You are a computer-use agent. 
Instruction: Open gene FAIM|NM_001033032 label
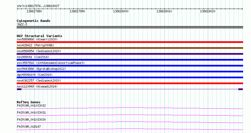31,106
